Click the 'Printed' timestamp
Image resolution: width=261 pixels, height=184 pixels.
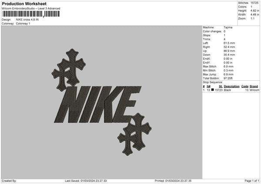pyautogui.click(x=173, y=181)
